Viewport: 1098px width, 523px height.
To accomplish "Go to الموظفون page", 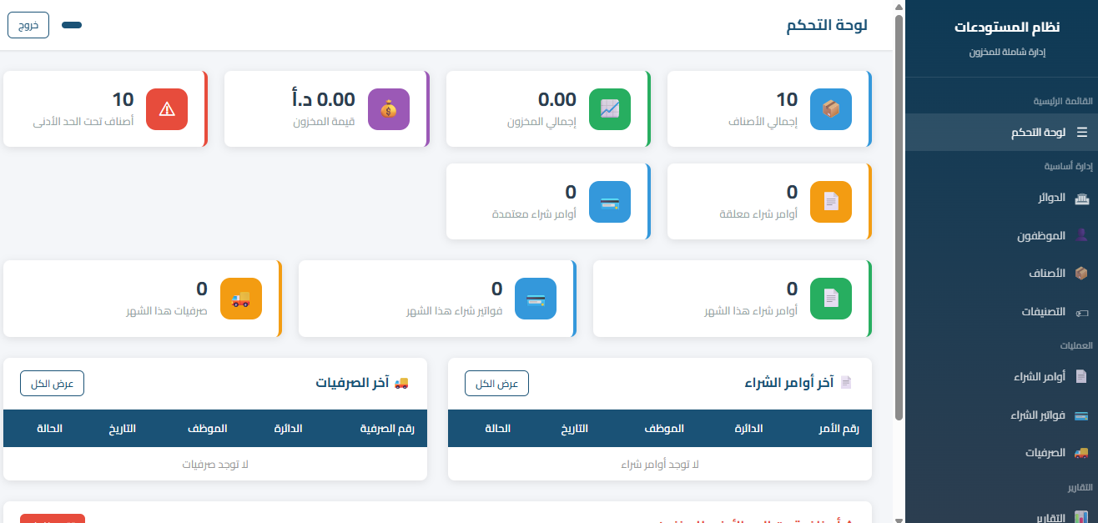I will (x=1001, y=235).
